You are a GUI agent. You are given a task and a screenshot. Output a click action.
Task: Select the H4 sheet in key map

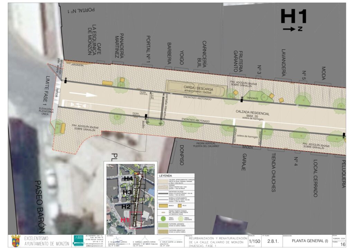click(x=129, y=179)
